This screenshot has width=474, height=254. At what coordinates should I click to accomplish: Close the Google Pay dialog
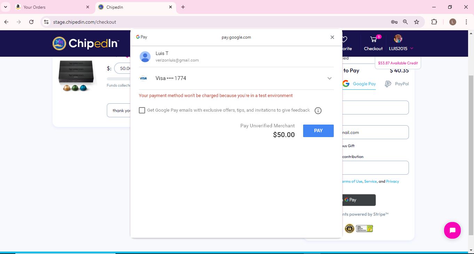click(x=332, y=37)
